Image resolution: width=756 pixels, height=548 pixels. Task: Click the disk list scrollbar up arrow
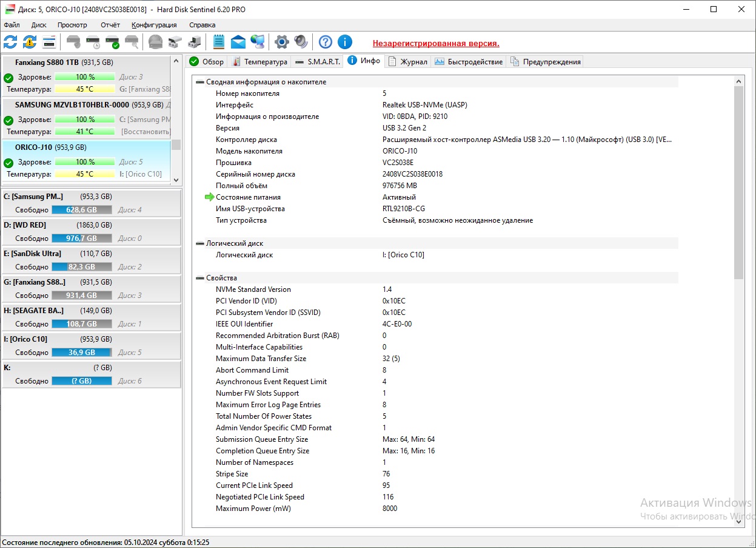click(x=176, y=59)
